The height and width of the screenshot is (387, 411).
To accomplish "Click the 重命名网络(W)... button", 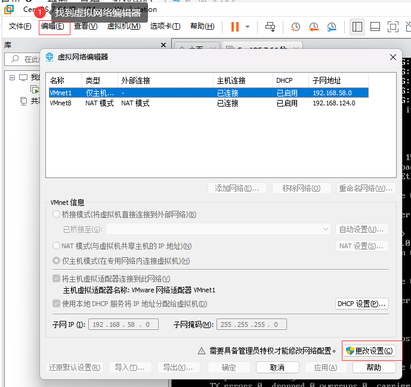I will tap(366, 188).
